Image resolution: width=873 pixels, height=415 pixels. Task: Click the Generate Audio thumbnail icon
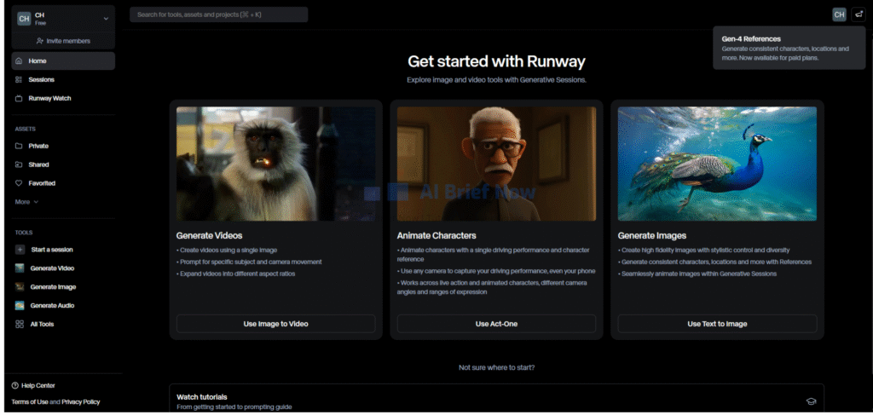click(20, 305)
